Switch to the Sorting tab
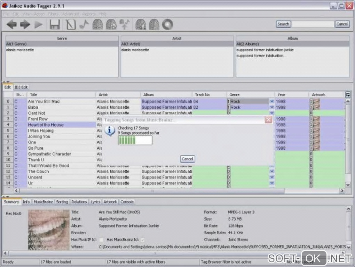 (62, 202)
